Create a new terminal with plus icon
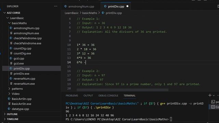 [x=210, y=95]
